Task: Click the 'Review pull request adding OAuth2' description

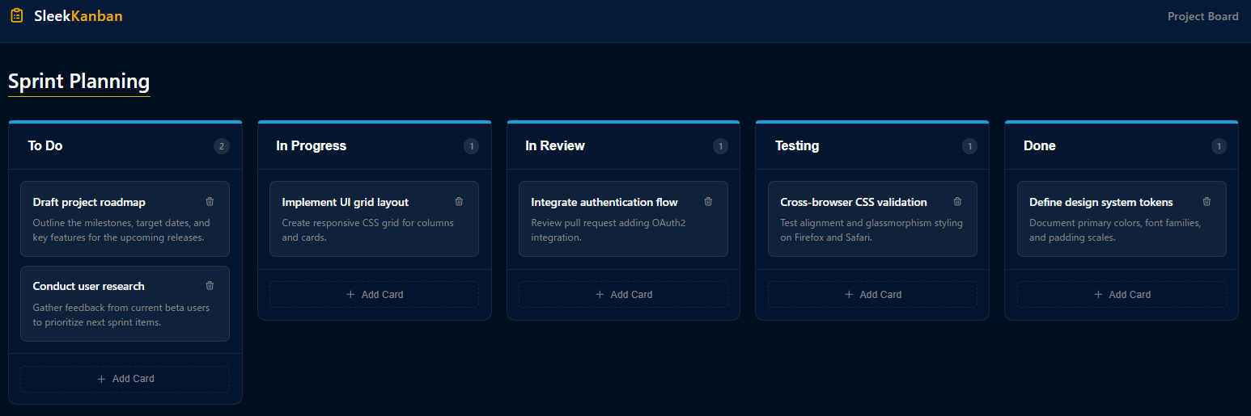Action: point(609,230)
